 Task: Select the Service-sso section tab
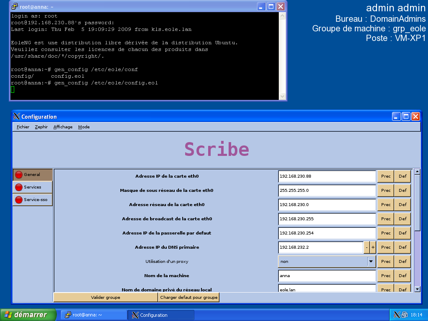[x=33, y=200]
